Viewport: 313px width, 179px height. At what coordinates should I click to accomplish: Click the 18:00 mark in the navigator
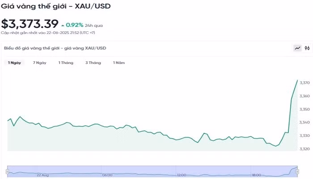(x=256, y=175)
